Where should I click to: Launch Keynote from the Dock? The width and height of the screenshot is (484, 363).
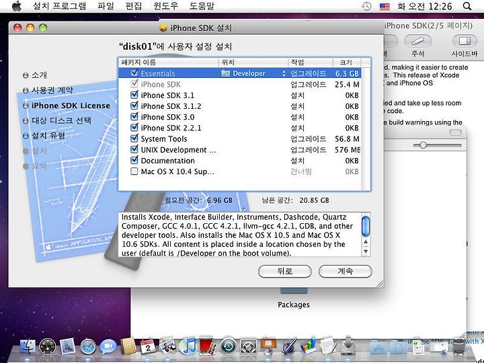(268, 346)
